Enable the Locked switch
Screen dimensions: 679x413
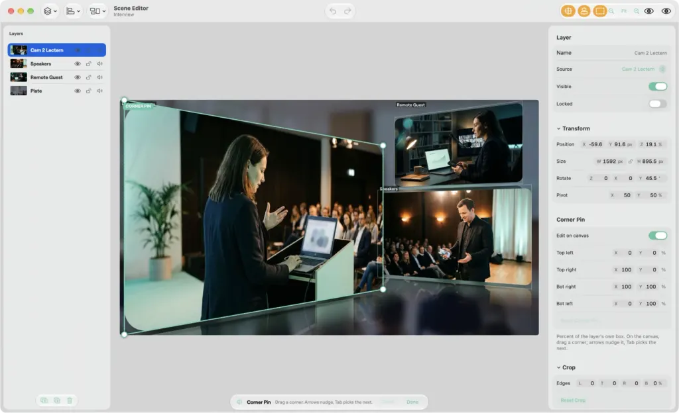pyautogui.click(x=657, y=104)
